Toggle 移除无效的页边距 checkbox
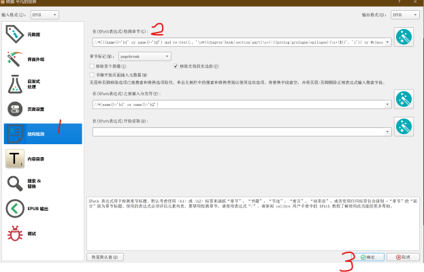The width and height of the screenshot is (424, 272). (x=176, y=66)
